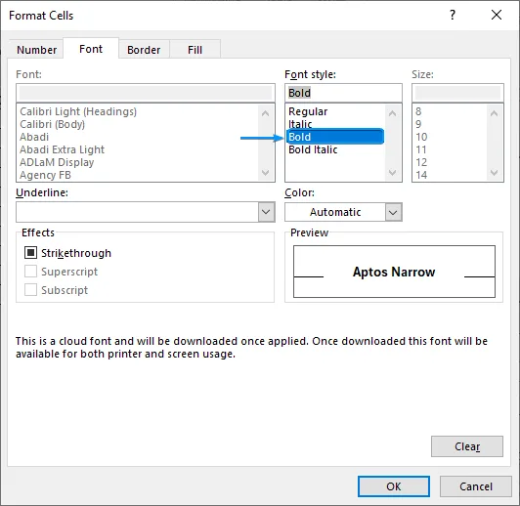This screenshot has width=520, height=506.
Task: Click the Font name input field
Action: [x=146, y=93]
